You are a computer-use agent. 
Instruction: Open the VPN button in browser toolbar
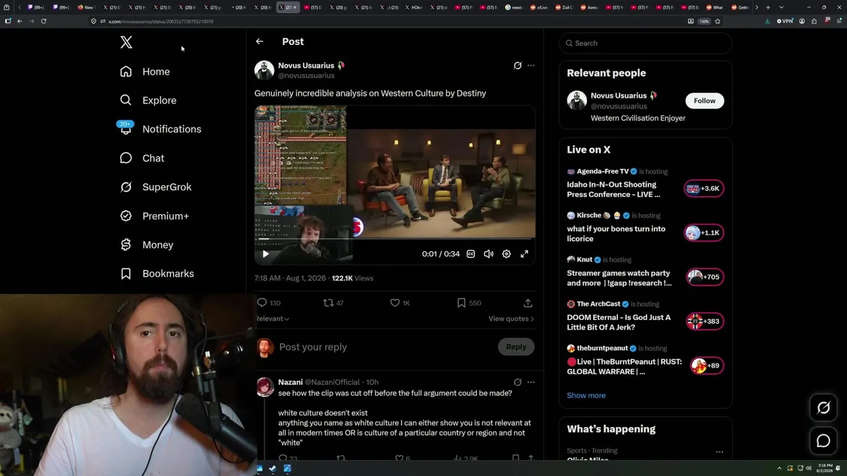click(x=785, y=21)
